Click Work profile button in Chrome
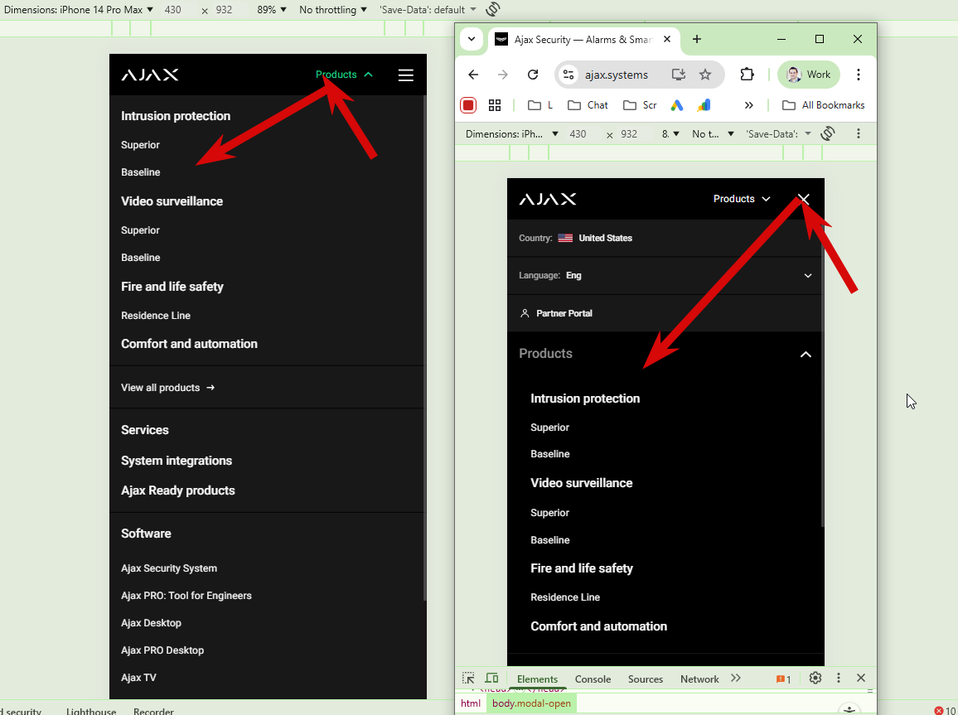The image size is (958, 715). [808, 75]
